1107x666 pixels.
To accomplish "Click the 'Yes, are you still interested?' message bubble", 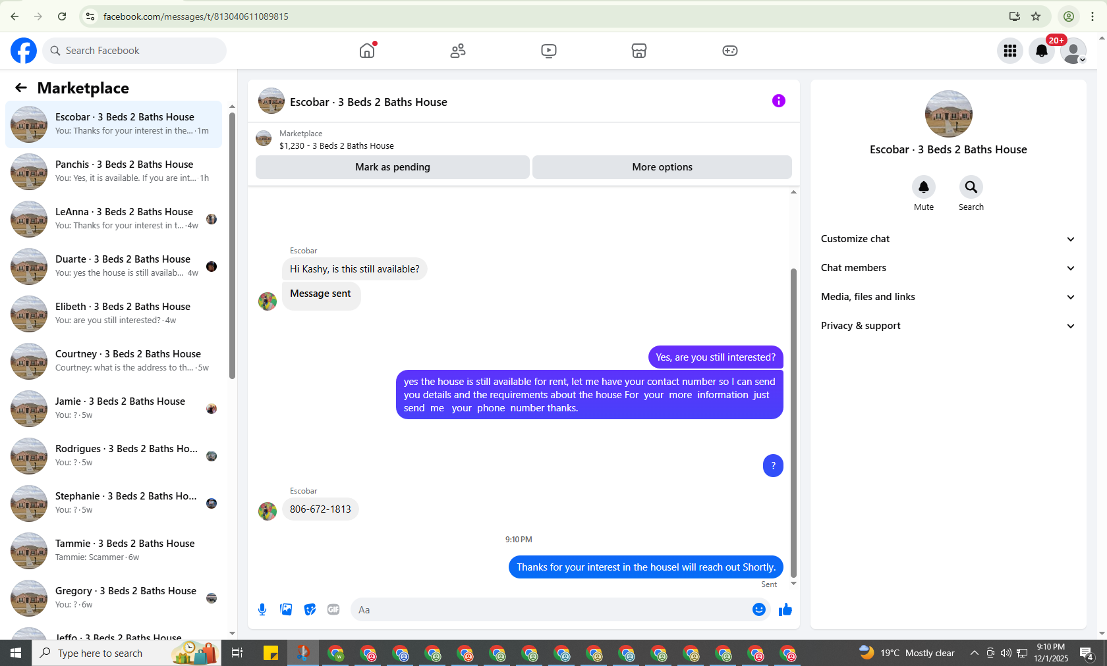I will coord(716,357).
